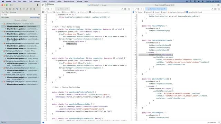Adjust left editor options
Screen dimensions: 221x124
(125, 9)
